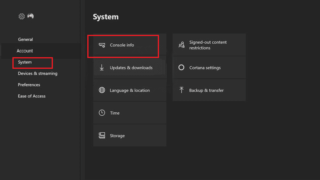
Task: Click the Language & location globe icon
Action: pos(102,90)
